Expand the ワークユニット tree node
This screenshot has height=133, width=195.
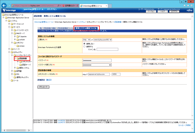coord(9,24)
